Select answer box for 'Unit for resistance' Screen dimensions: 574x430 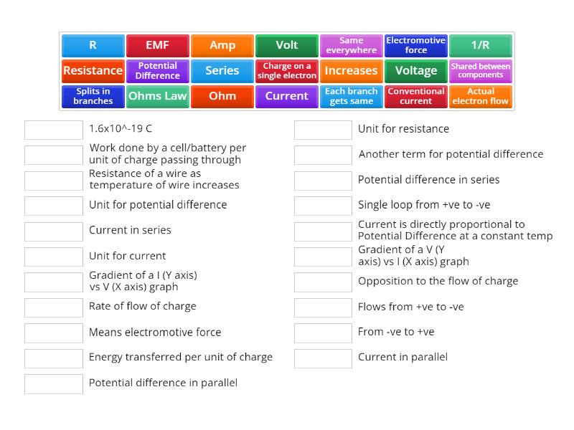(323, 130)
